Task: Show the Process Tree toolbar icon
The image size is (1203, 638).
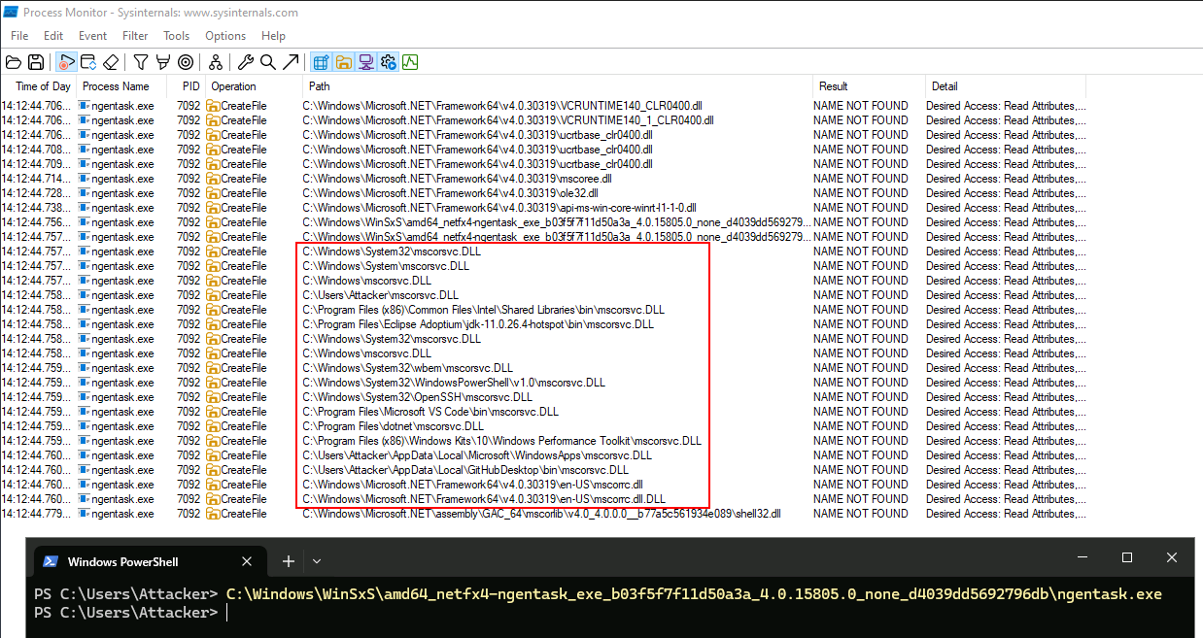Action: tap(216, 62)
